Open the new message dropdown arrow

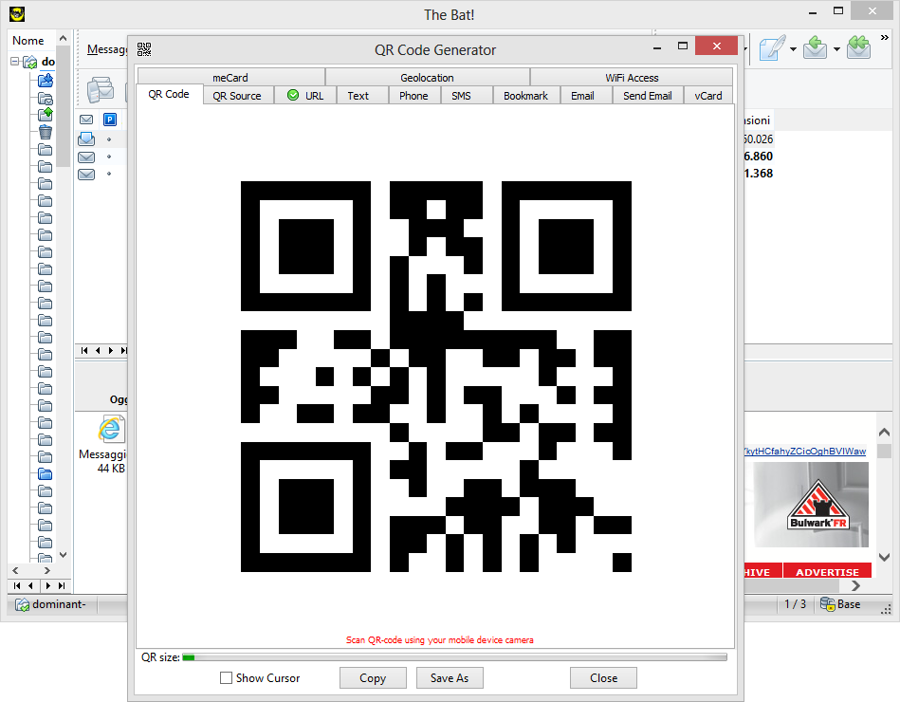pos(793,49)
